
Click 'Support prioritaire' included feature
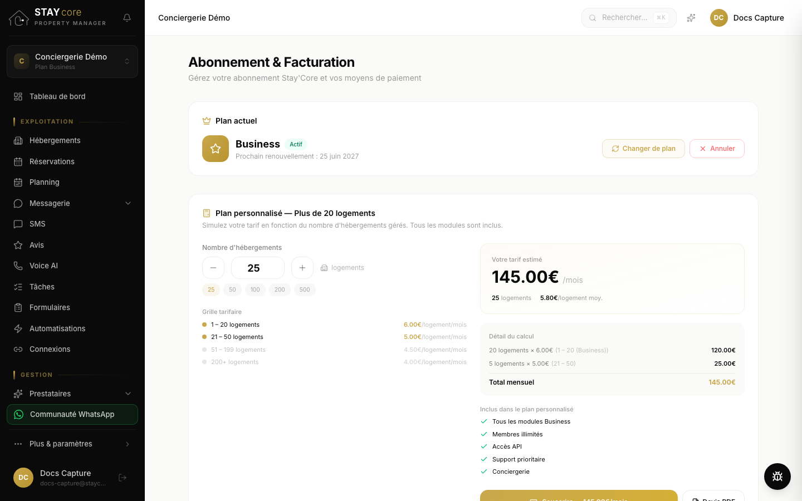pyautogui.click(x=519, y=459)
